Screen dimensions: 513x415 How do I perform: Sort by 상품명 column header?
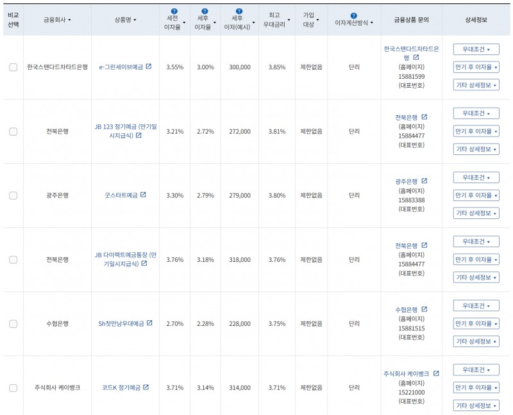125,20
